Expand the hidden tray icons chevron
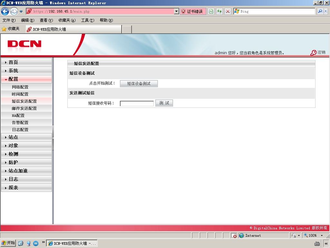The image size is (330, 248). tap(326, 244)
